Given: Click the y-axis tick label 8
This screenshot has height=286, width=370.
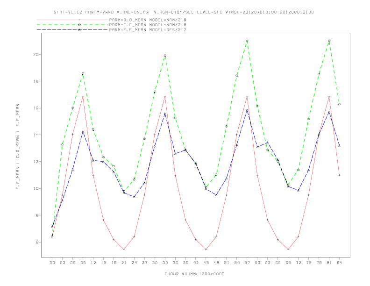Looking at the screenshot, I should [x=37, y=215].
